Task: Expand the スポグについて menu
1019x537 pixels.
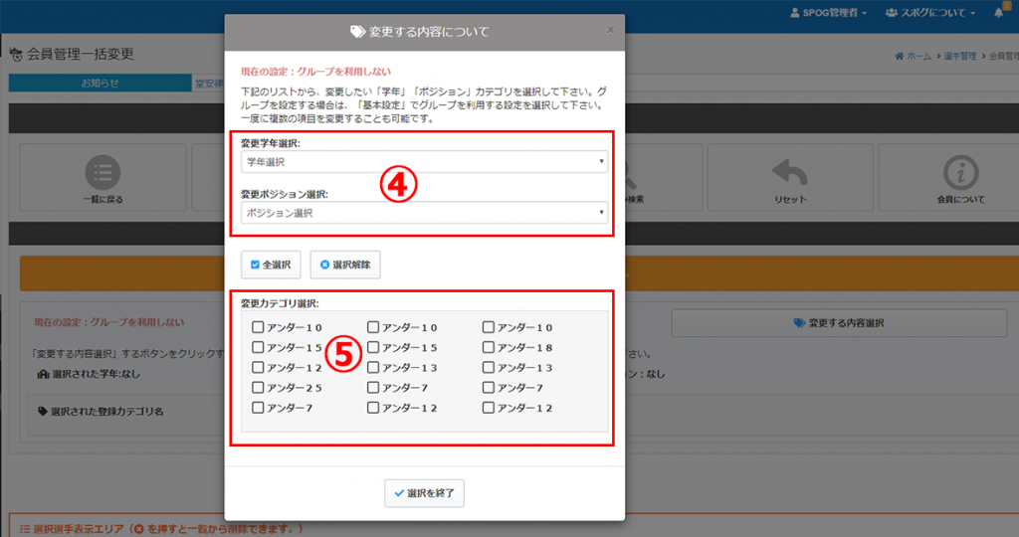Action: click(x=929, y=13)
